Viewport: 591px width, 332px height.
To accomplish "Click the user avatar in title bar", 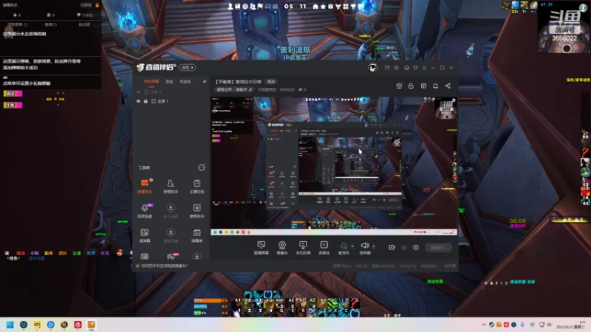I will coord(373,68).
